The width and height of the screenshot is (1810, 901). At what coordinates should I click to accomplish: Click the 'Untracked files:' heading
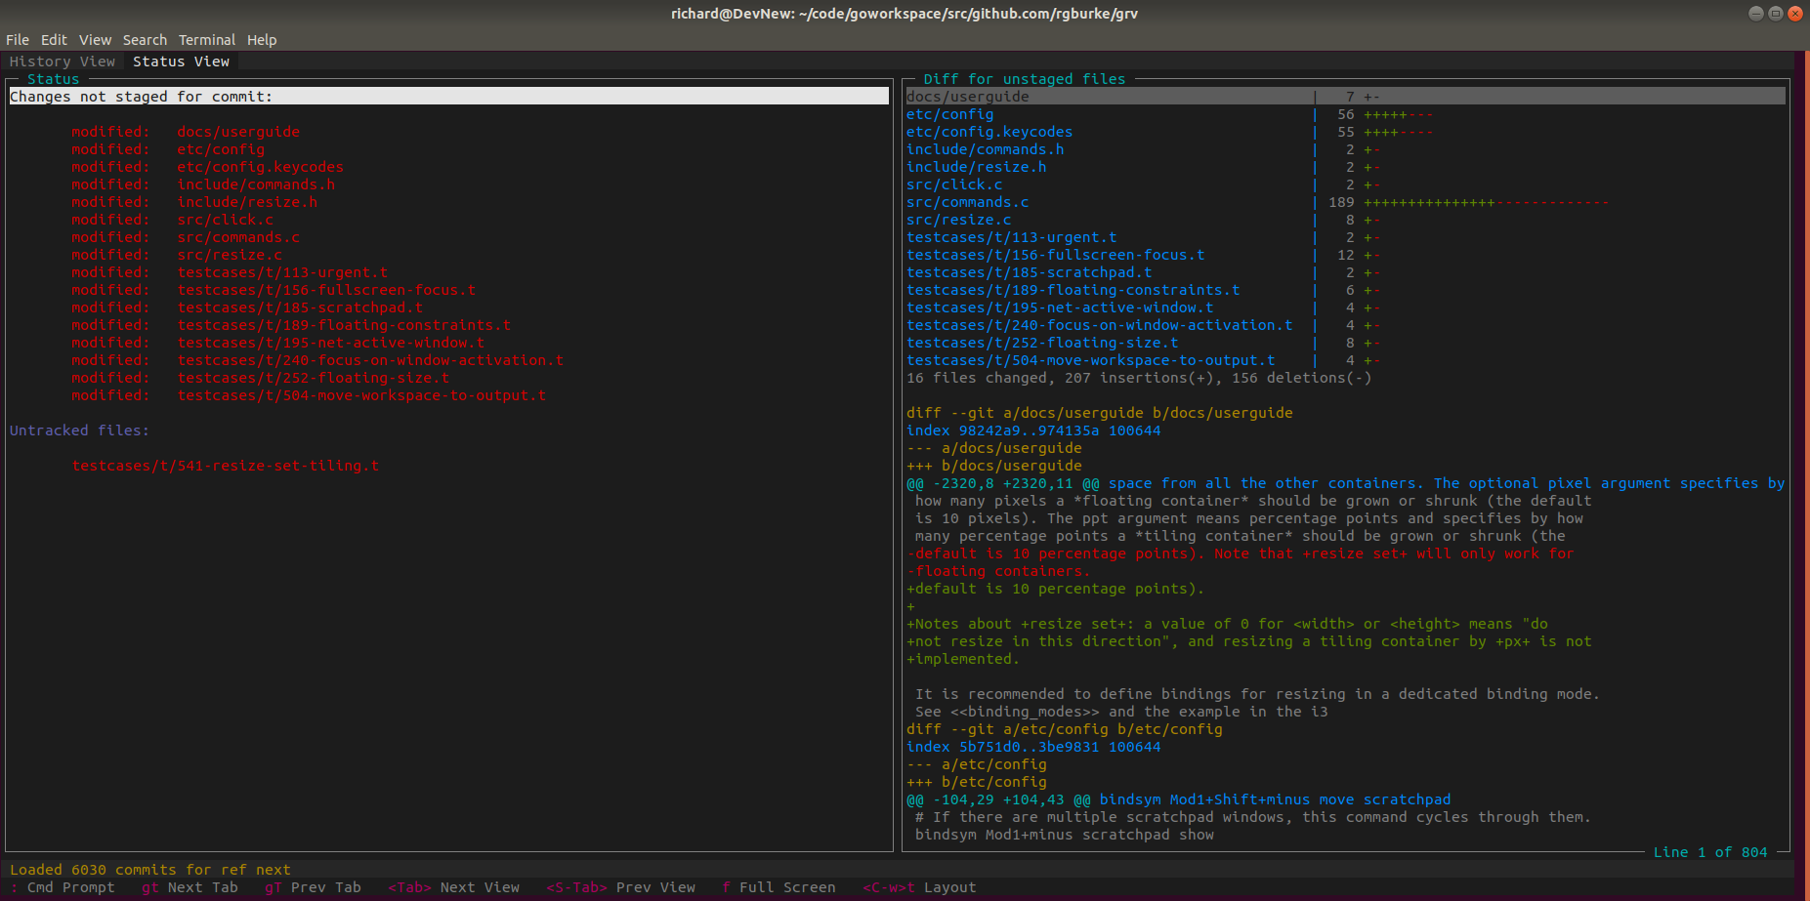79,430
